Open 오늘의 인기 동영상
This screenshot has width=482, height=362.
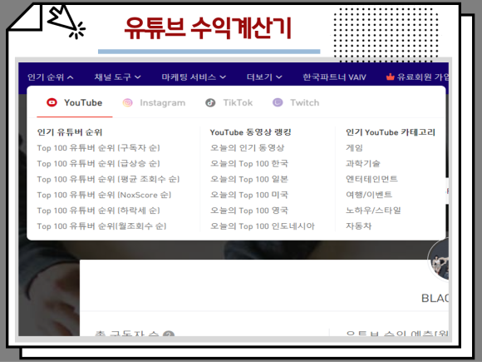pyautogui.click(x=247, y=148)
